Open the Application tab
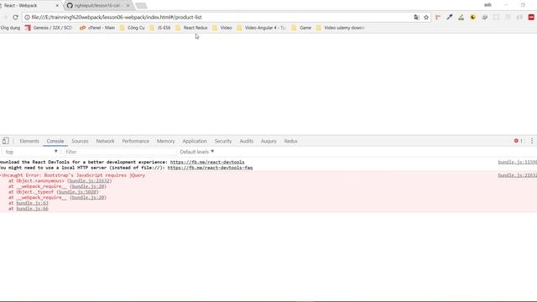537x302 pixels. [195, 141]
